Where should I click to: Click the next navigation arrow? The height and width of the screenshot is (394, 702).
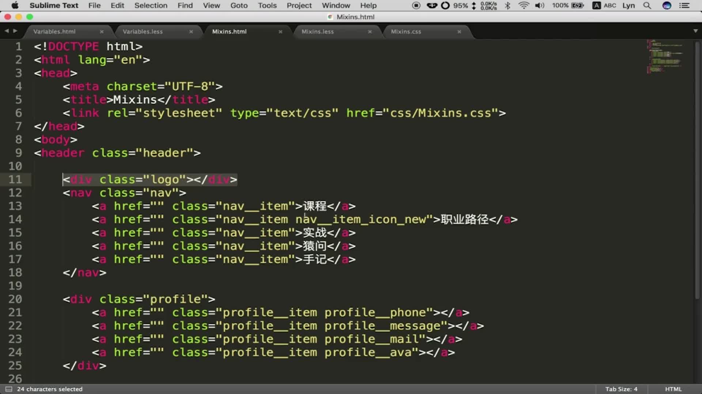(x=14, y=31)
